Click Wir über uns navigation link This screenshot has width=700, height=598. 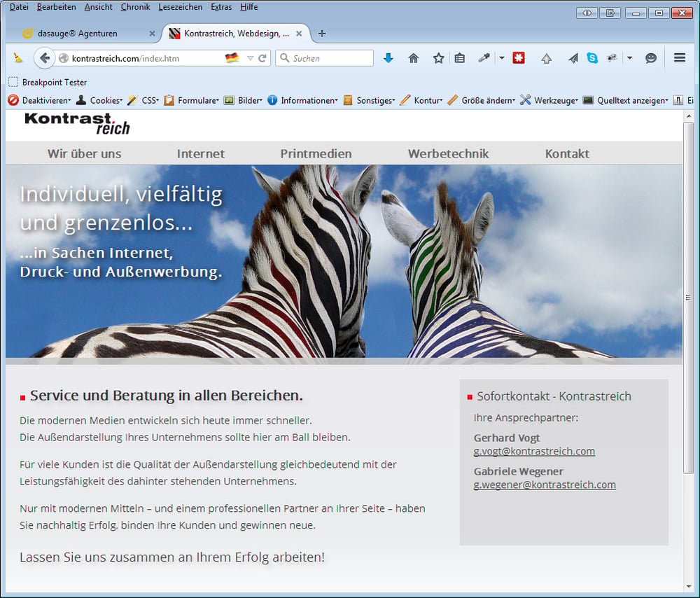point(85,153)
